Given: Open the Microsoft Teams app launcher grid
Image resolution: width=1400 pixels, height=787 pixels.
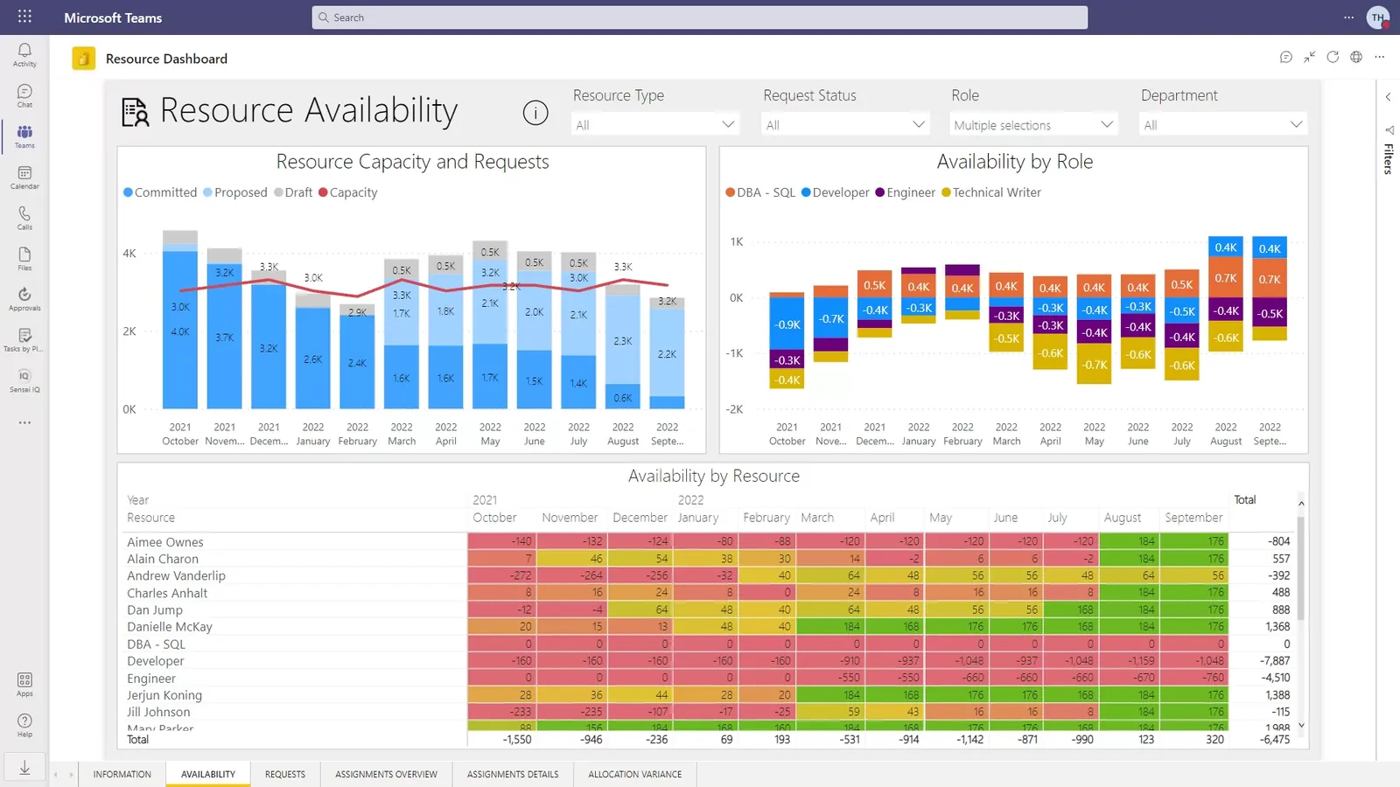Looking at the screenshot, I should [24, 17].
